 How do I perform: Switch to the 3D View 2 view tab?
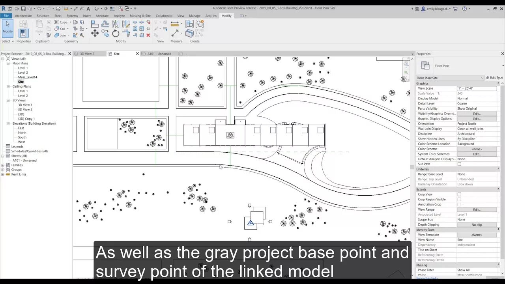pyautogui.click(x=87, y=54)
